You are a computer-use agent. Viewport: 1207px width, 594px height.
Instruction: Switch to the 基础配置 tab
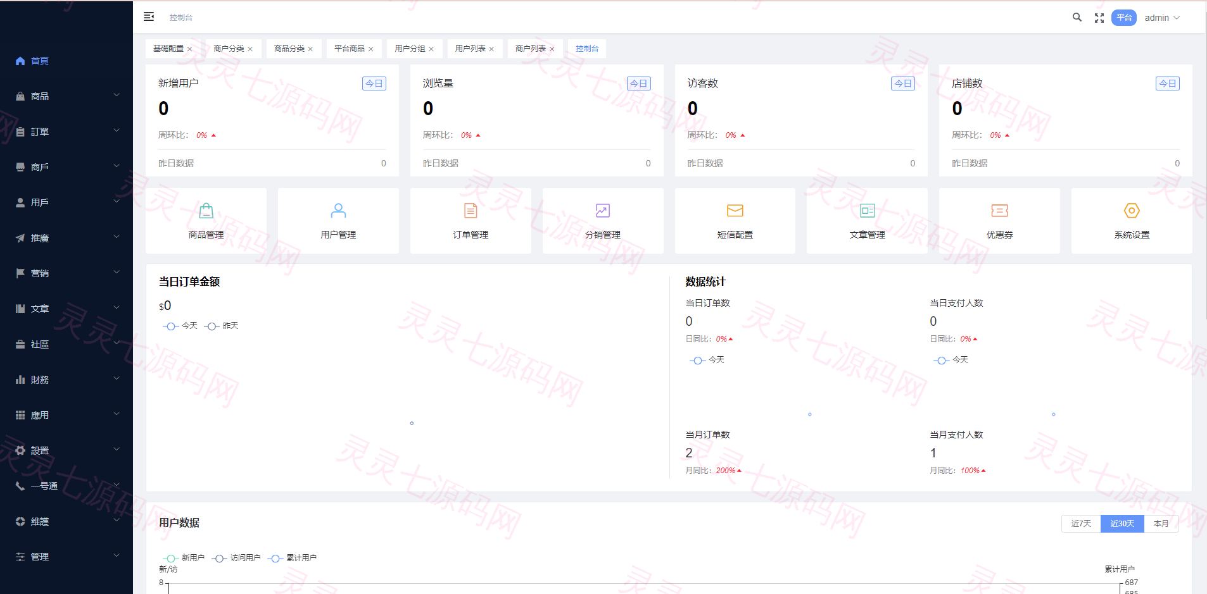(x=168, y=49)
